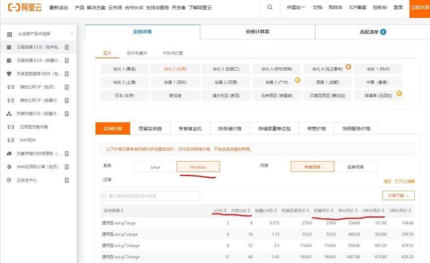The image size is (430, 263).
Task: Sort table by 按量(小时) column
Action: tap(266, 210)
